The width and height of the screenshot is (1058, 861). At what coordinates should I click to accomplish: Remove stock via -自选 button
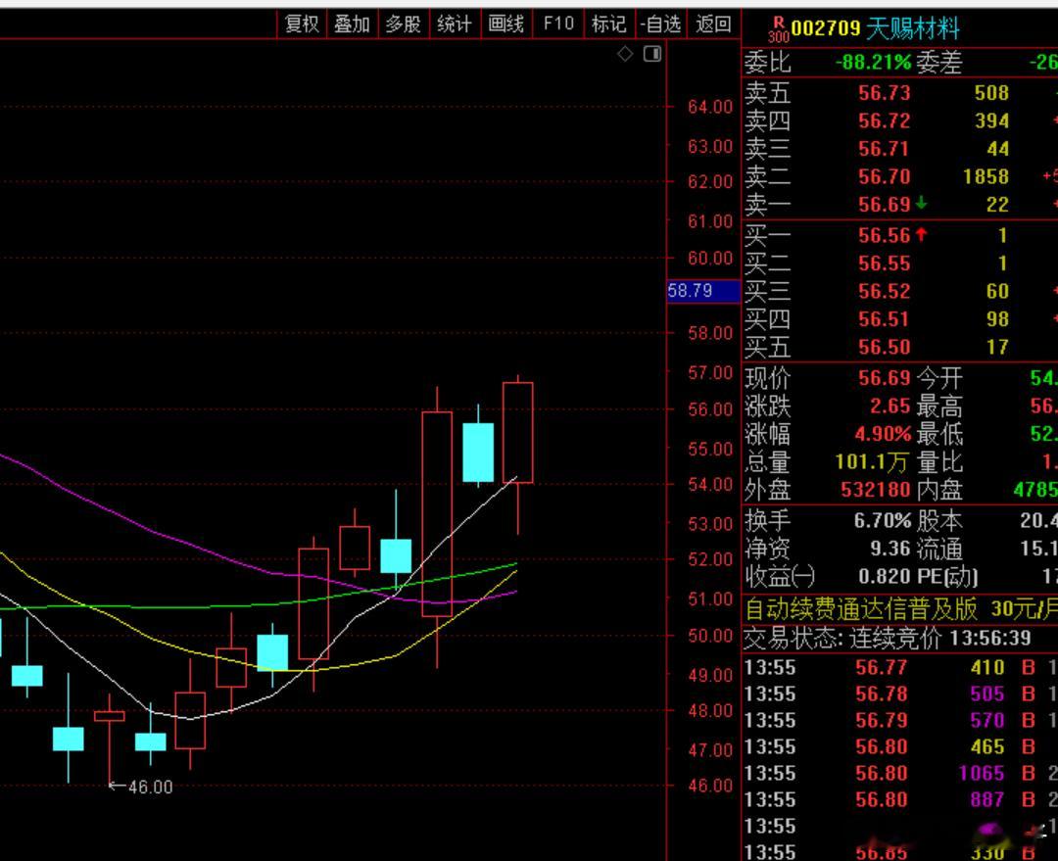660,24
